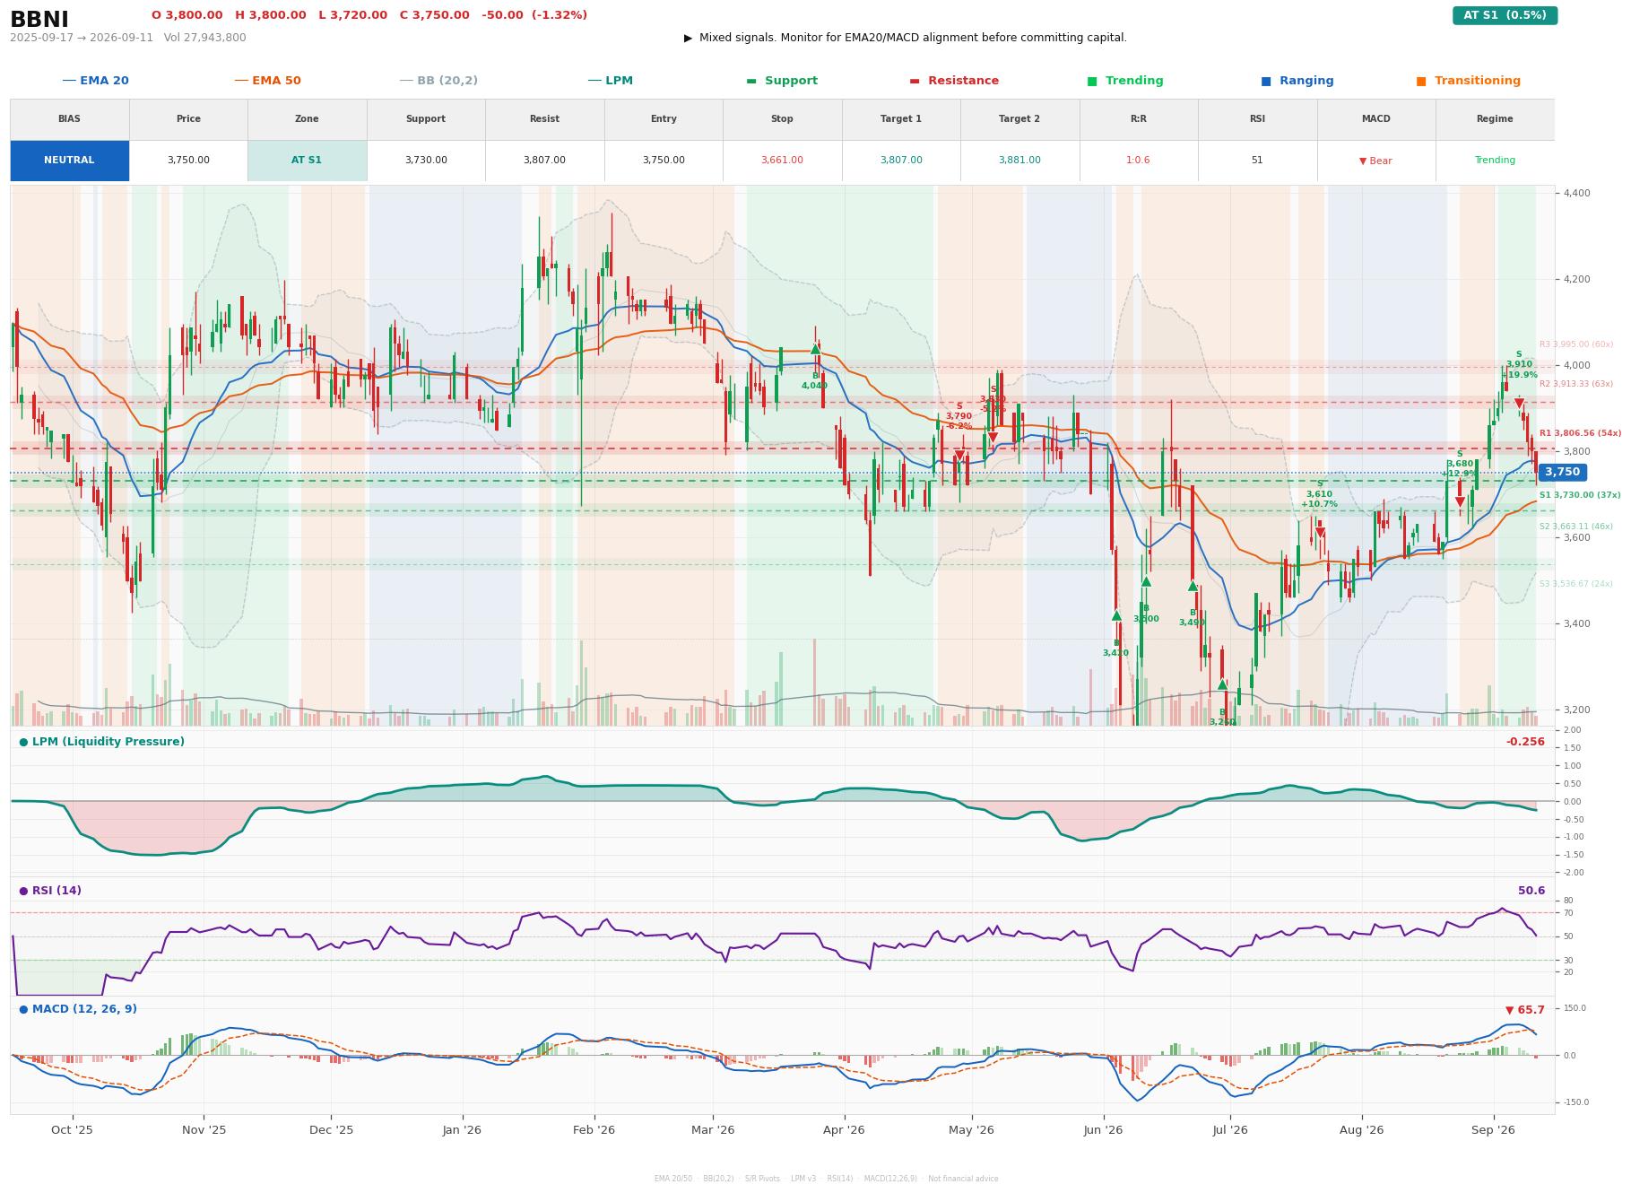Select the LPM legend entry
The image size is (1631, 1193).
(x=611, y=81)
